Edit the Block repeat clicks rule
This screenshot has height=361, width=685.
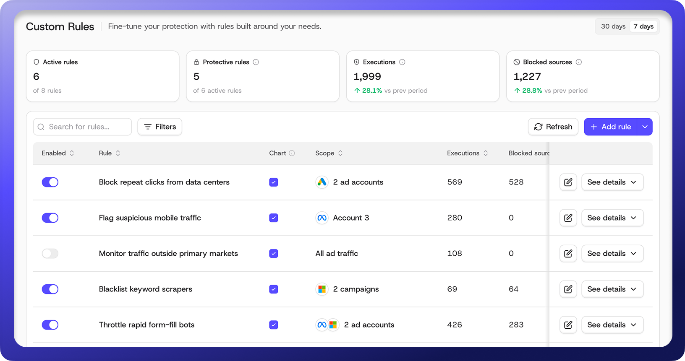[568, 182]
